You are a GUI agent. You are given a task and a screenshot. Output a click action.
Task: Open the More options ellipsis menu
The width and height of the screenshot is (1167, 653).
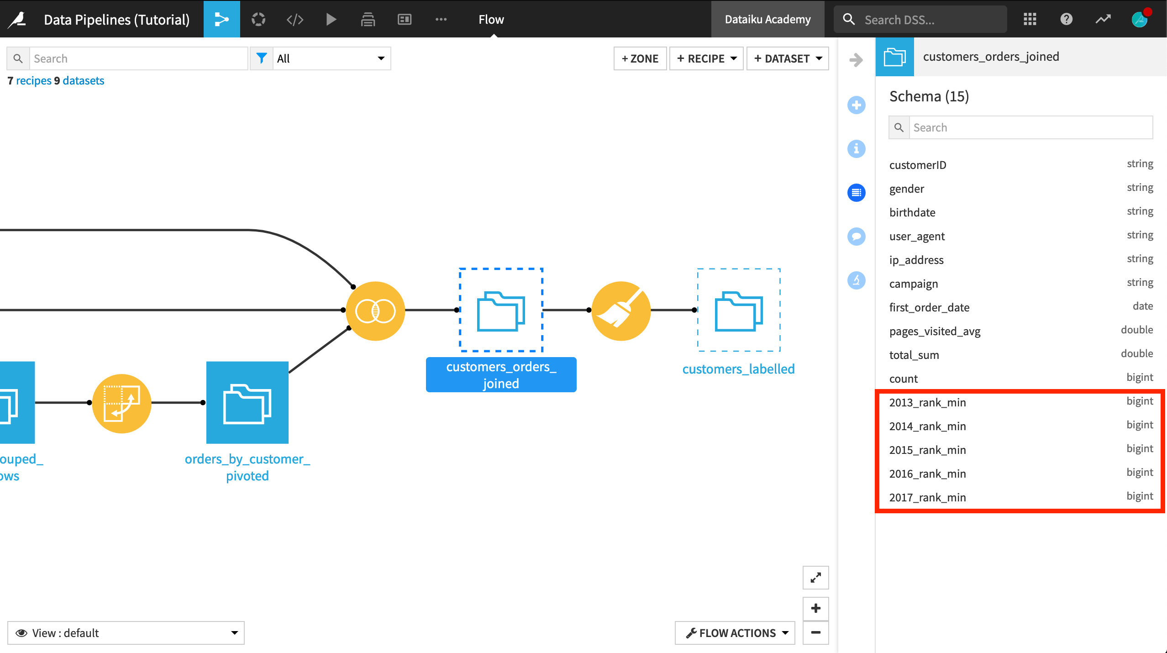coord(441,19)
